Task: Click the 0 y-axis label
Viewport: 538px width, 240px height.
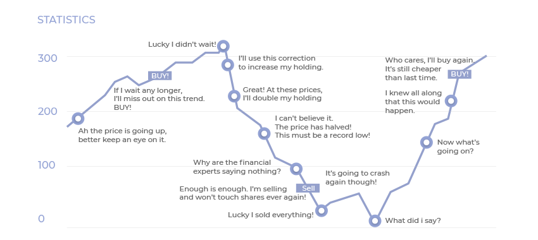Action: click(x=41, y=219)
